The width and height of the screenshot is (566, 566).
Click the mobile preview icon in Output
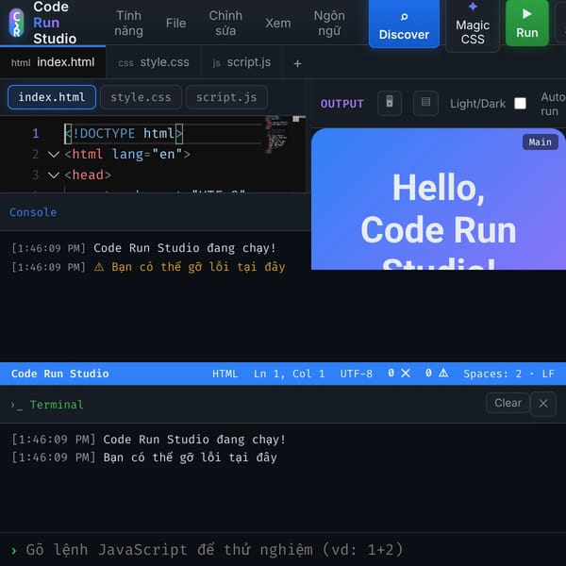tap(390, 103)
